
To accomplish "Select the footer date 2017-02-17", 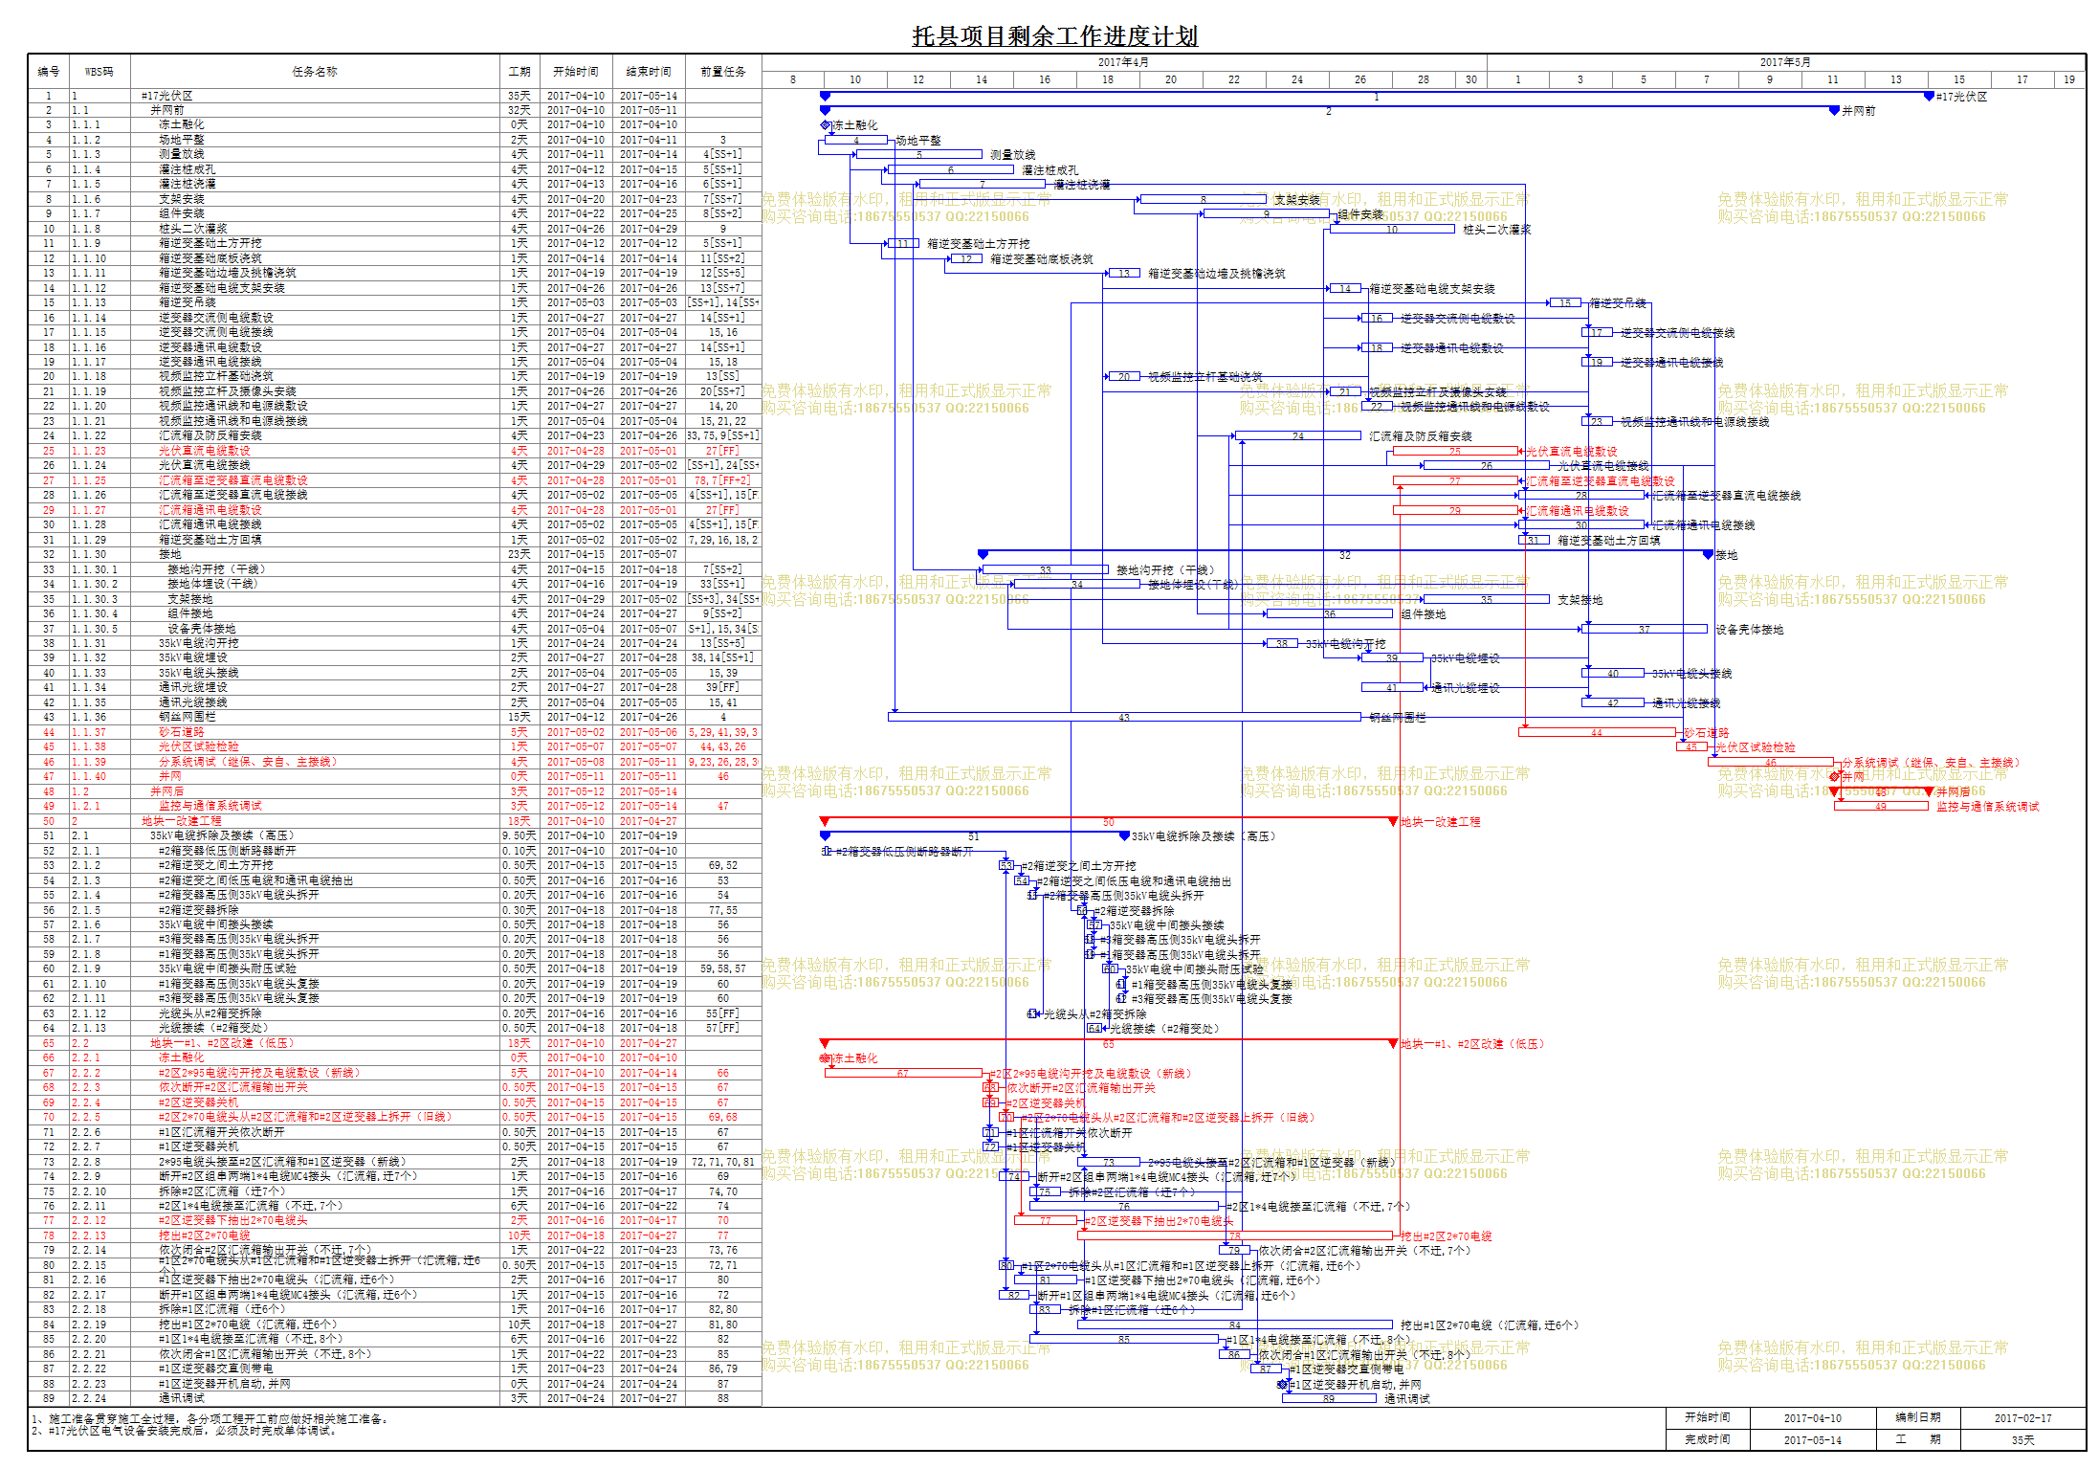I will tap(2023, 1417).
